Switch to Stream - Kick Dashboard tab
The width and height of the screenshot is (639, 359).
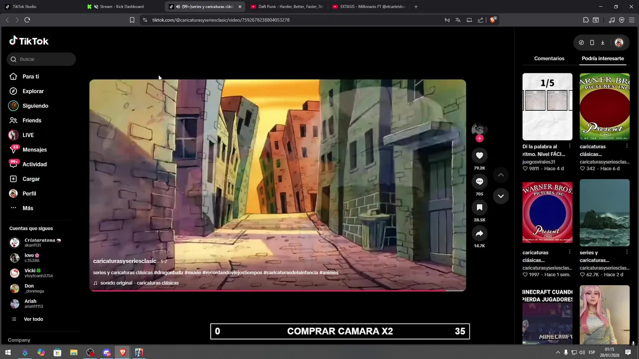click(121, 6)
